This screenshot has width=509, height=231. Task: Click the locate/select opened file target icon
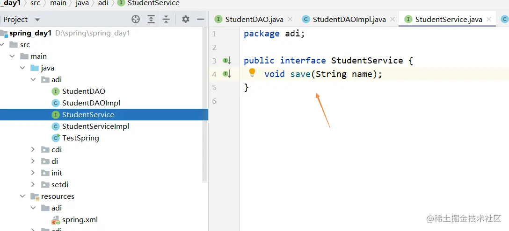tap(135, 20)
